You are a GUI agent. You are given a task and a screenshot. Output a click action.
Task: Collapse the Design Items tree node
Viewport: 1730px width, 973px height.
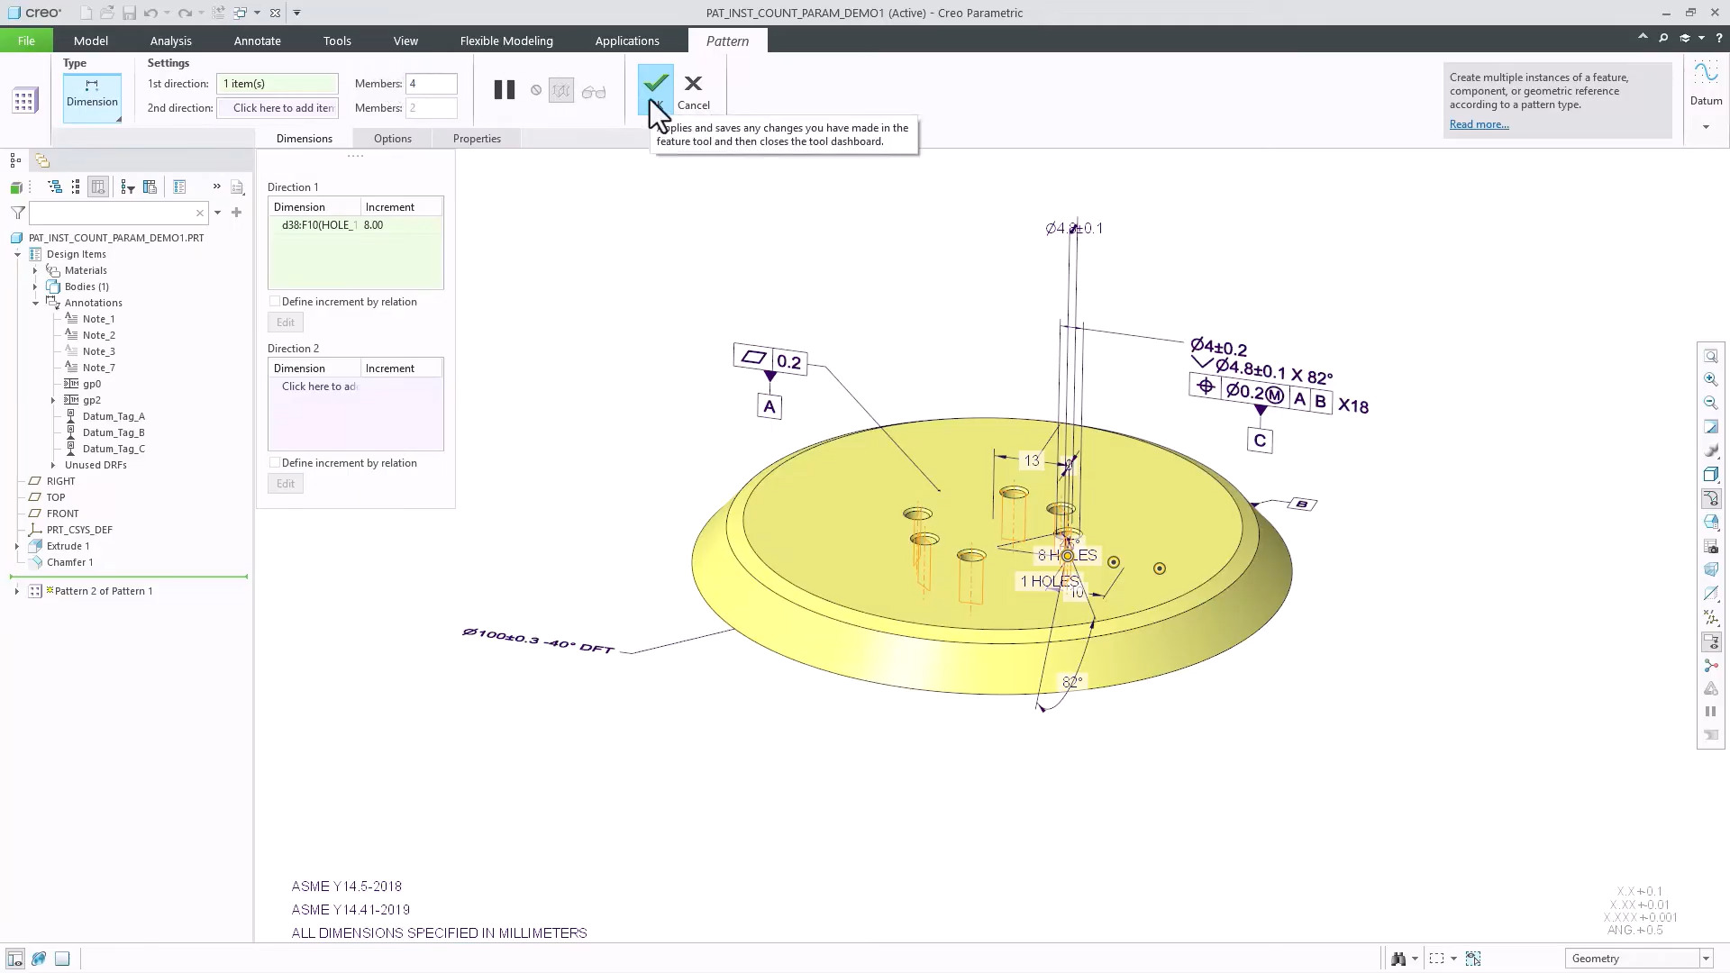click(17, 254)
